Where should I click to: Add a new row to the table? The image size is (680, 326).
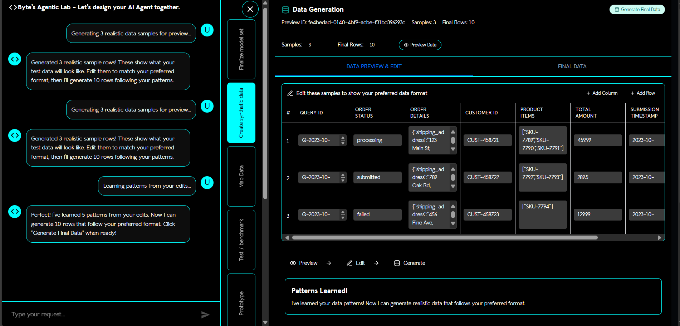643,93
